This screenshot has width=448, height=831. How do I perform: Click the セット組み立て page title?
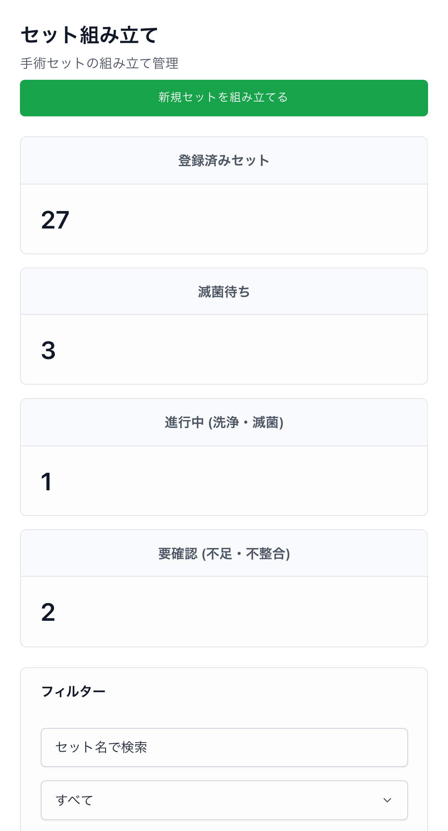90,35
